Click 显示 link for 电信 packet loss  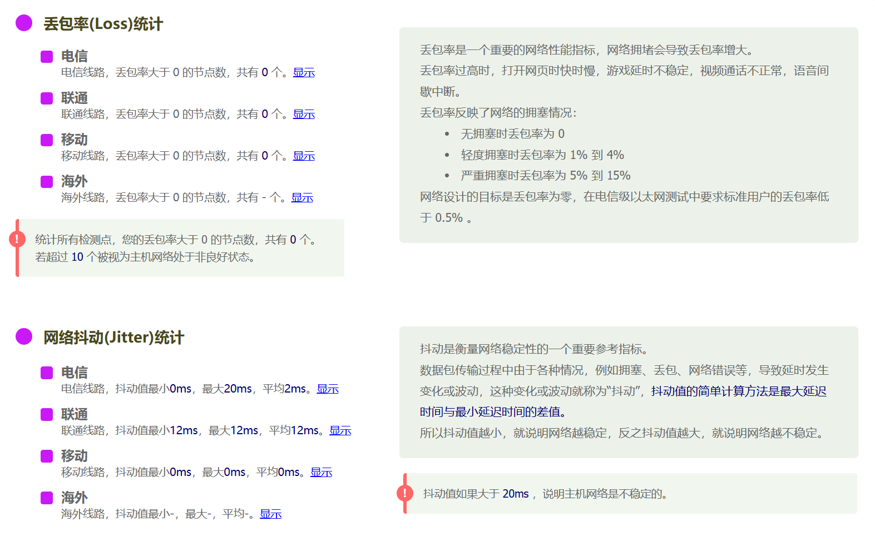[304, 72]
